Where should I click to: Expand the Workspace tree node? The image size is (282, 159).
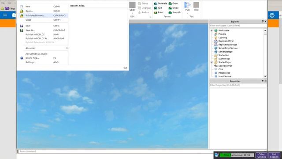pyautogui.click(x=211, y=30)
